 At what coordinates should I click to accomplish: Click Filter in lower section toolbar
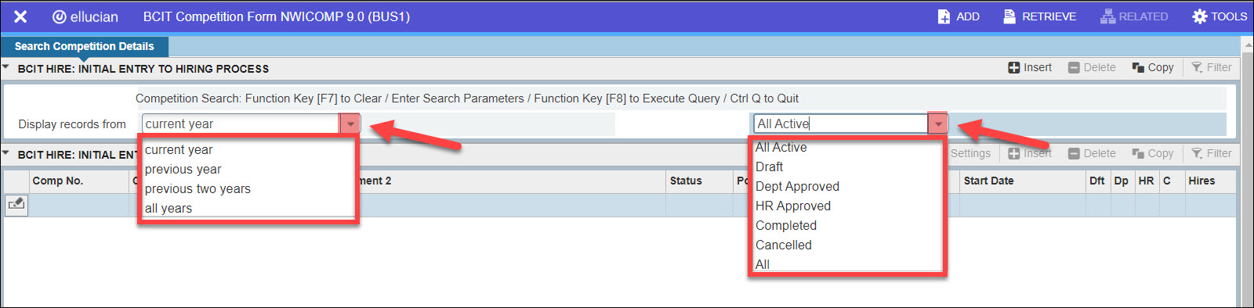pos(1212,153)
